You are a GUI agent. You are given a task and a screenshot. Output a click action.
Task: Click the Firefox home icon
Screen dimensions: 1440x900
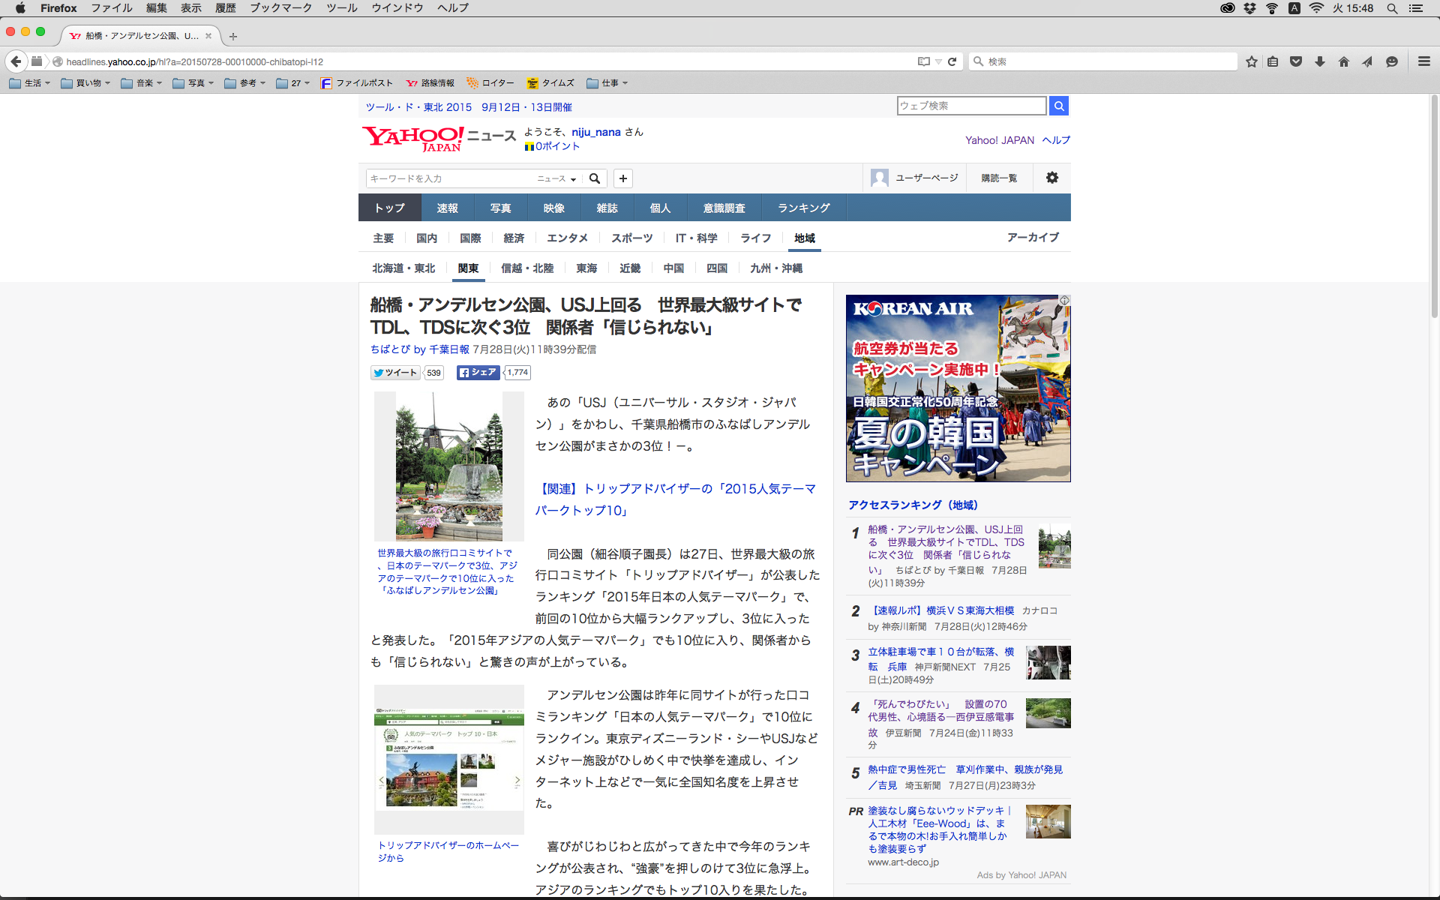point(1344,61)
